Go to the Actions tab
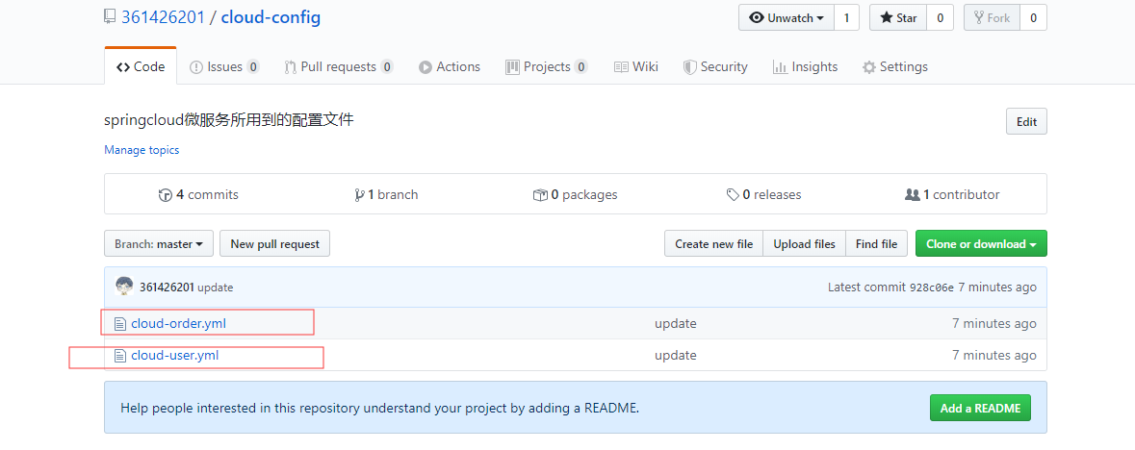The image size is (1135, 450). click(x=450, y=66)
